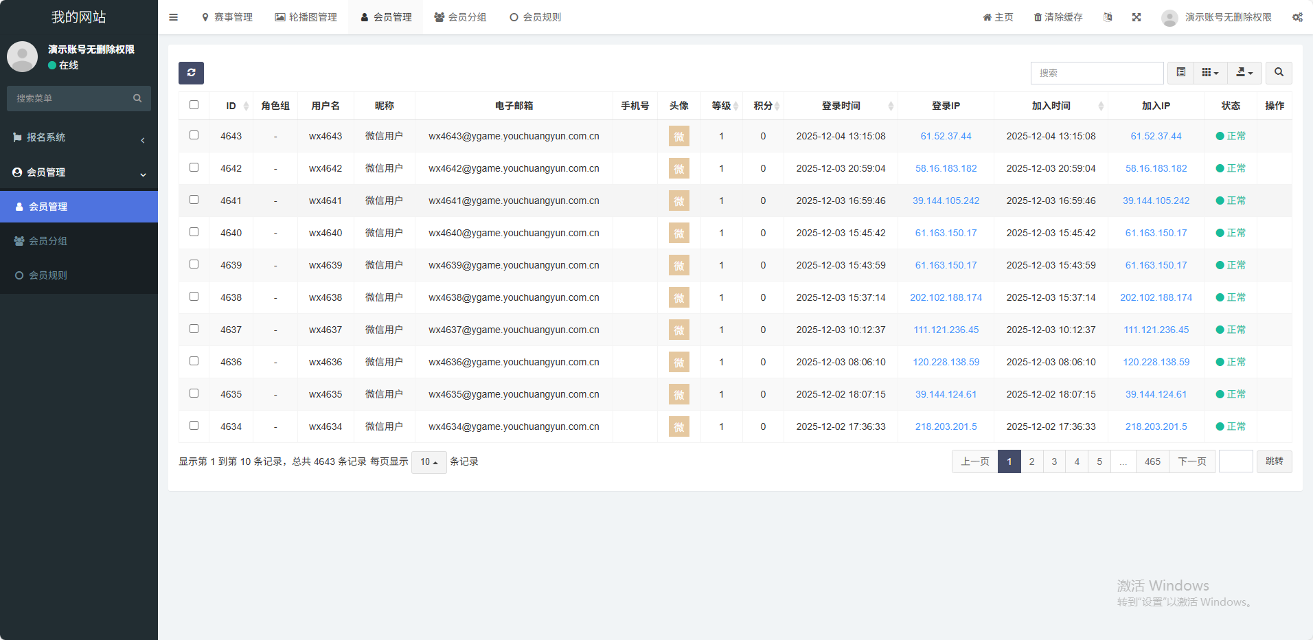Click the page jump number input field

[x=1235, y=461]
